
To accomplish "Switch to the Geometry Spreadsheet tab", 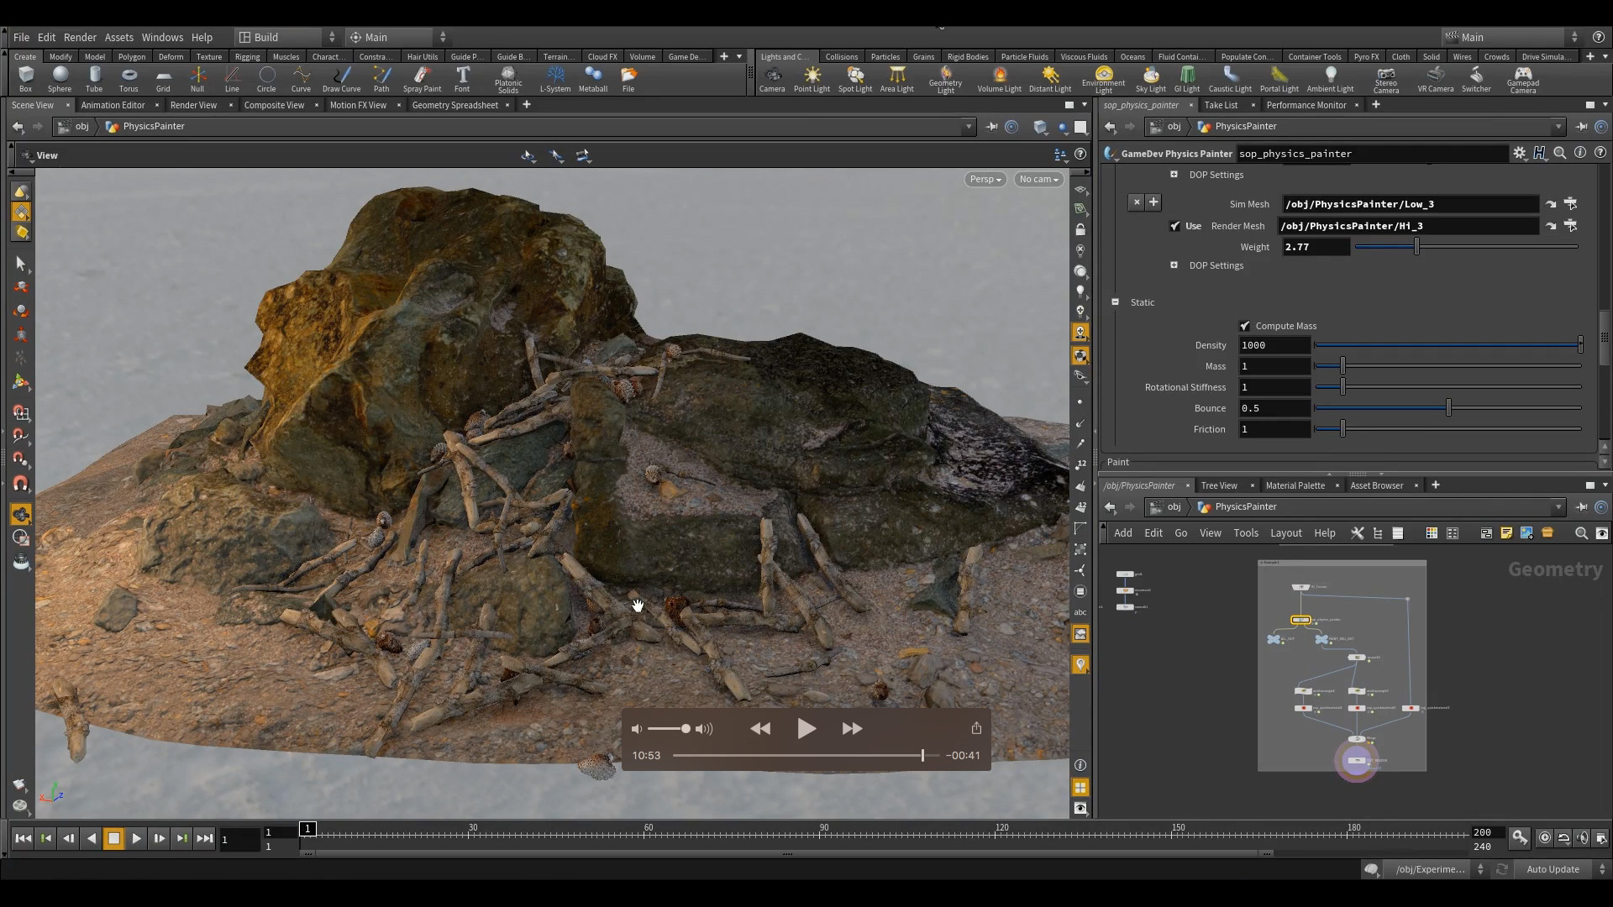I will tap(455, 105).
